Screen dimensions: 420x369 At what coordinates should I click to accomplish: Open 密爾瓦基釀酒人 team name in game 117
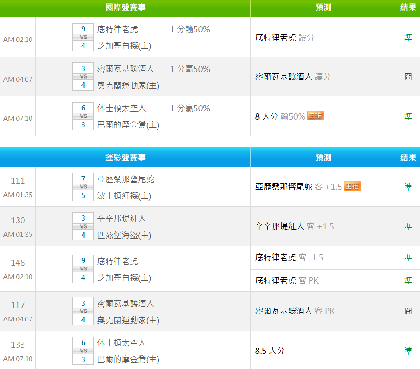click(x=126, y=304)
